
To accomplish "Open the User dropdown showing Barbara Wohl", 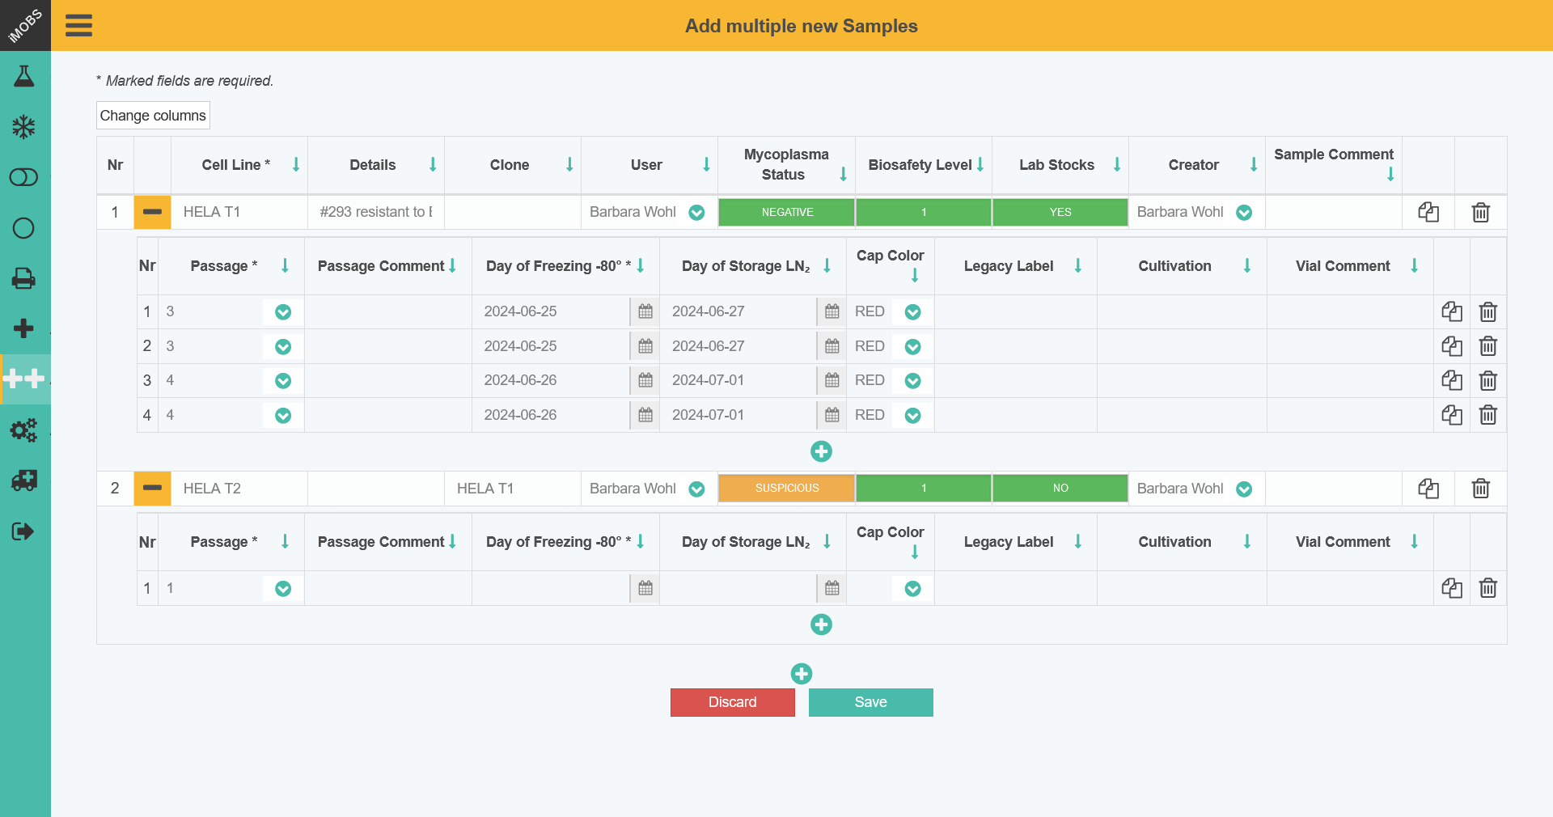I will click(696, 212).
